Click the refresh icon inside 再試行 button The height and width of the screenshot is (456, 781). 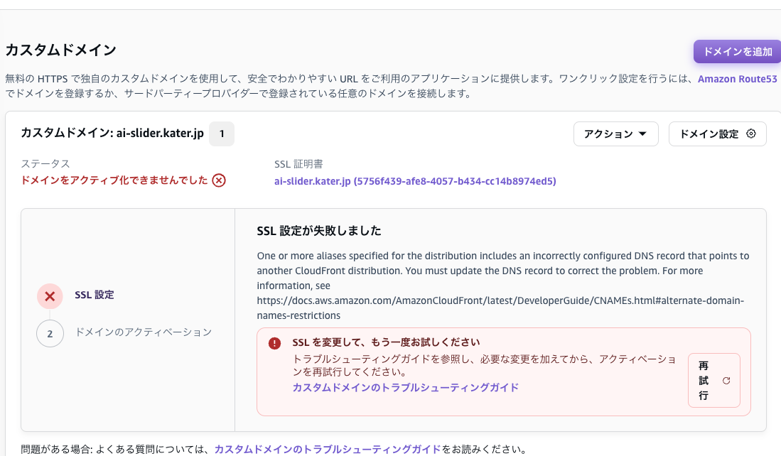(x=725, y=381)
